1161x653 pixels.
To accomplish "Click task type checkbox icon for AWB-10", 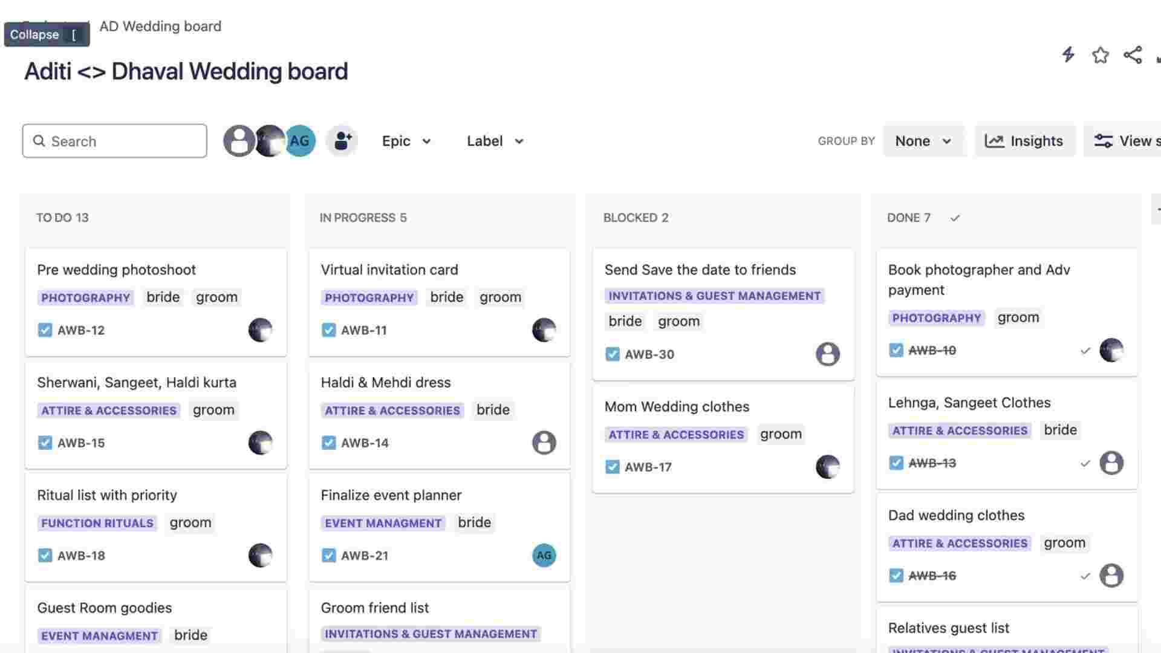I will tap(896, 350).
